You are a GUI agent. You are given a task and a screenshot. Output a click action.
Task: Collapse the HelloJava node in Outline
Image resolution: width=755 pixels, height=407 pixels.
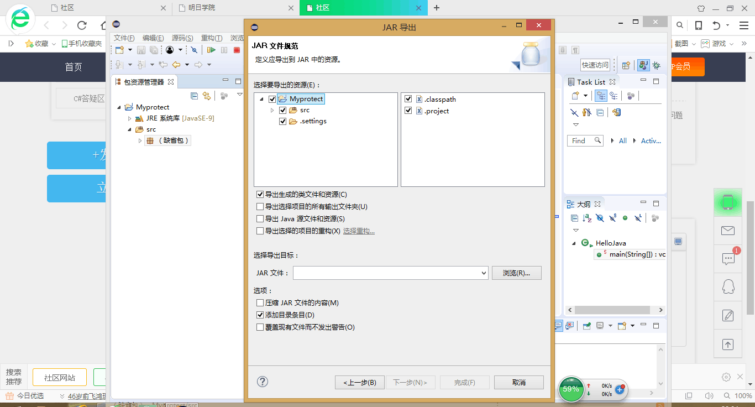(574, 243)
